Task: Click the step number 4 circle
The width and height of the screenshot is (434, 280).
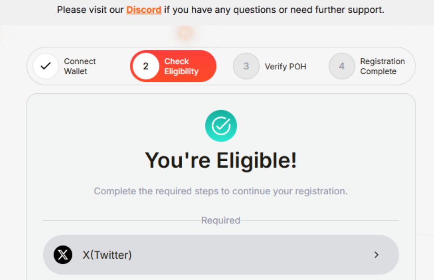Action: click(x=342, y=66)
